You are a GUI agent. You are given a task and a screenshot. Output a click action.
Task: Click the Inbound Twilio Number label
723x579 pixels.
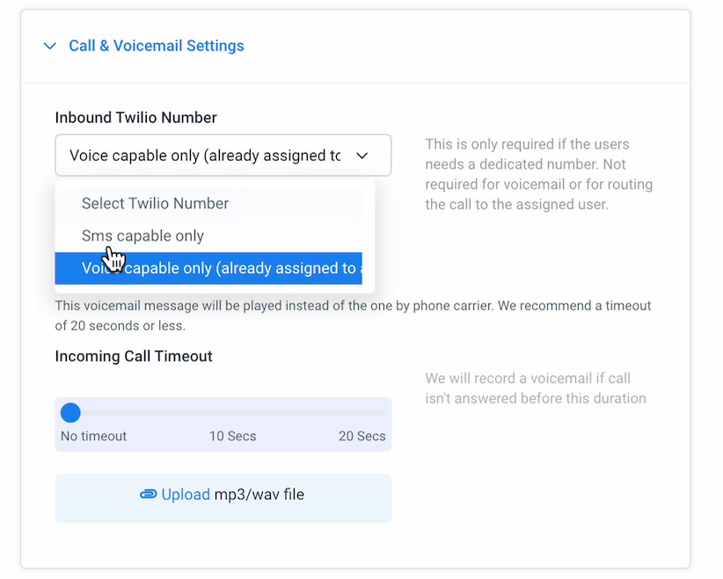[136, 118]
